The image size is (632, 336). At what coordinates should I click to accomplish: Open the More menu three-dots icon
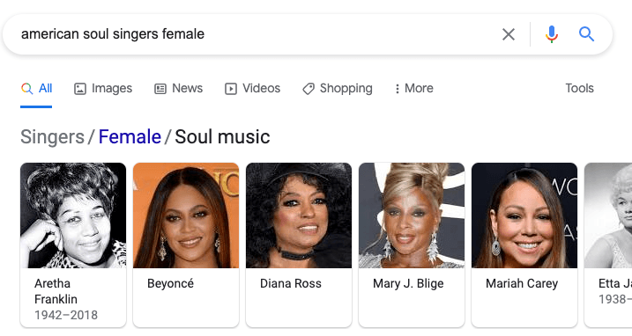[397, 89]
